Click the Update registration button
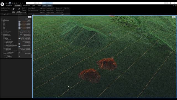The width and height of the screenshot is (177, 100). [x=24, y=10]
